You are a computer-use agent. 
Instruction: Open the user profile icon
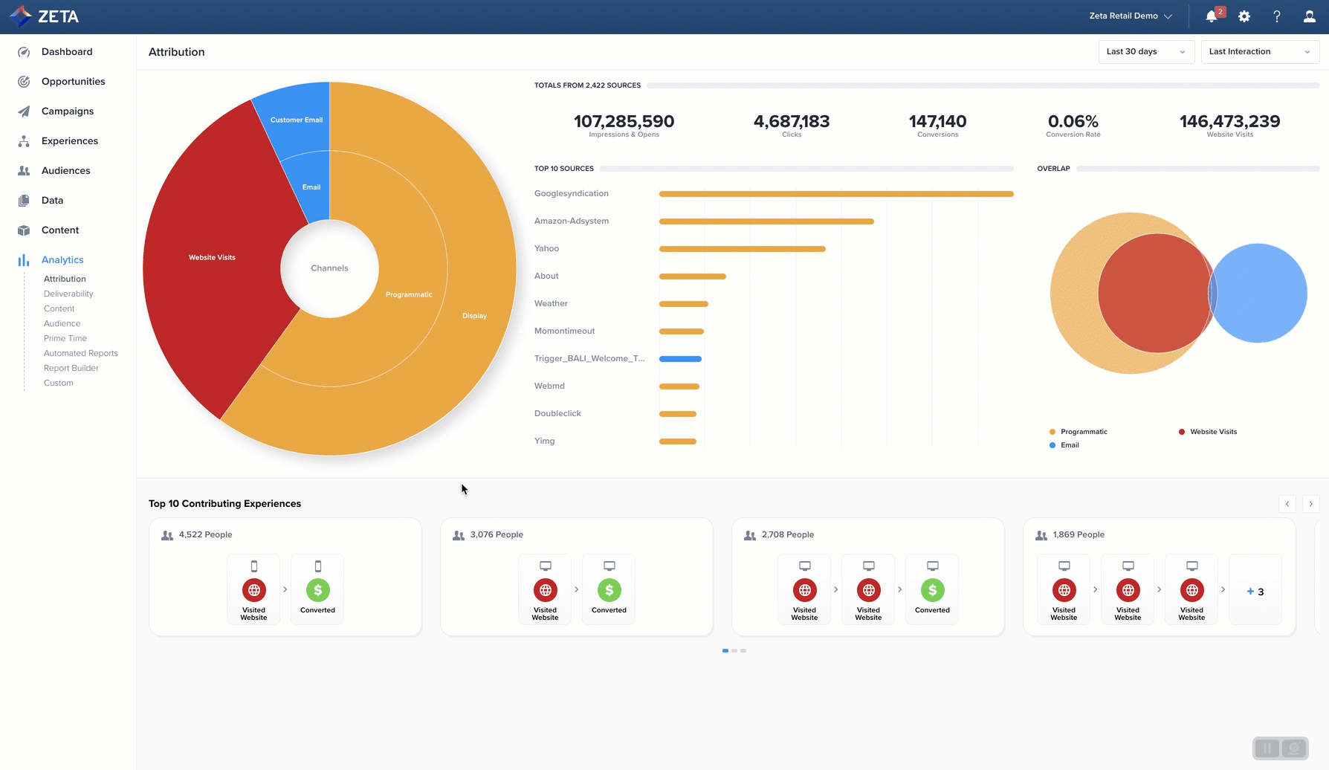pos(1309,16)
